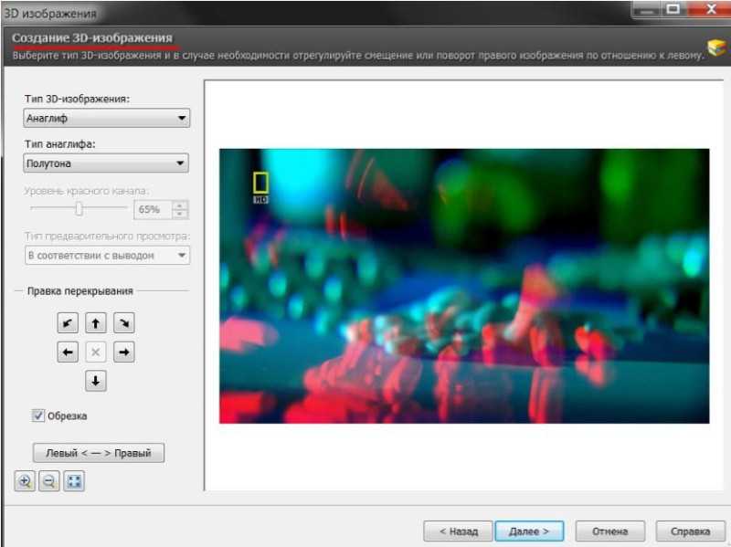The image size is (731, 547).
Task: Shift overlap up-left with diagonal arrow
Action: click(x=68, y=323)
